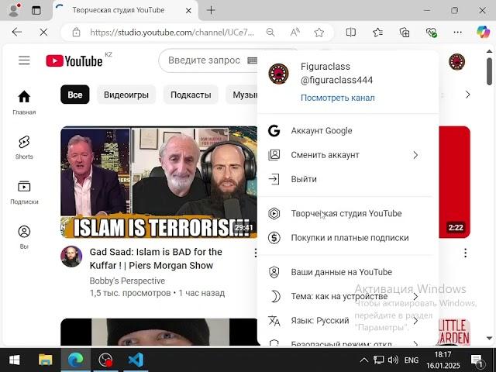Add page to favorites with star icon
Screen dimensions: 496x372
[319, 33]
